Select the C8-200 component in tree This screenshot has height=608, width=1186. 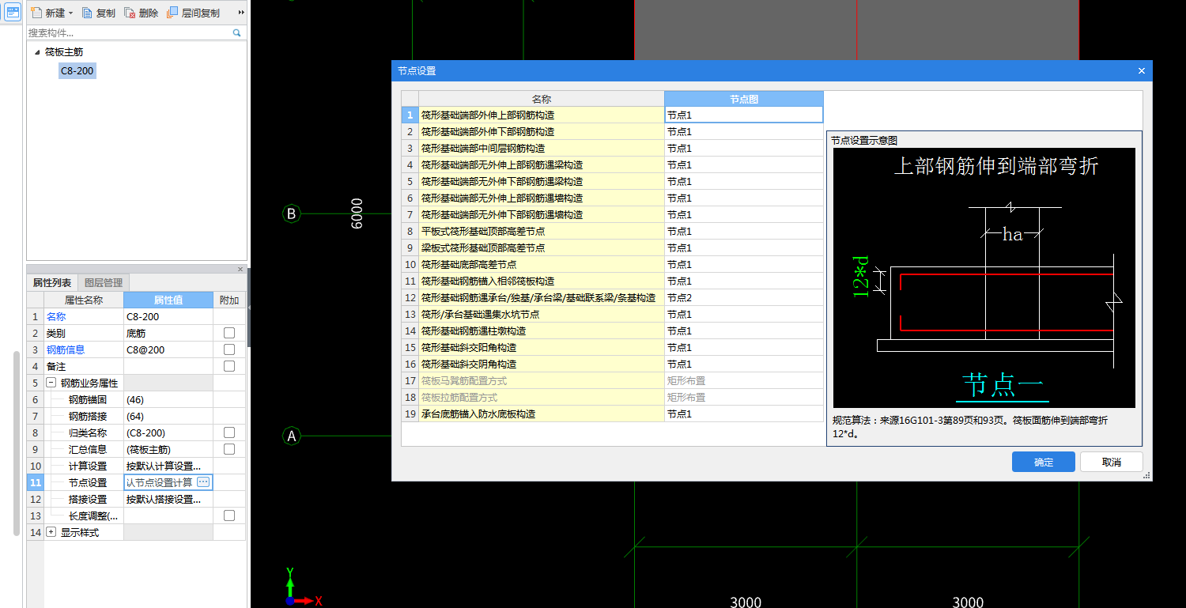(77, 71)
